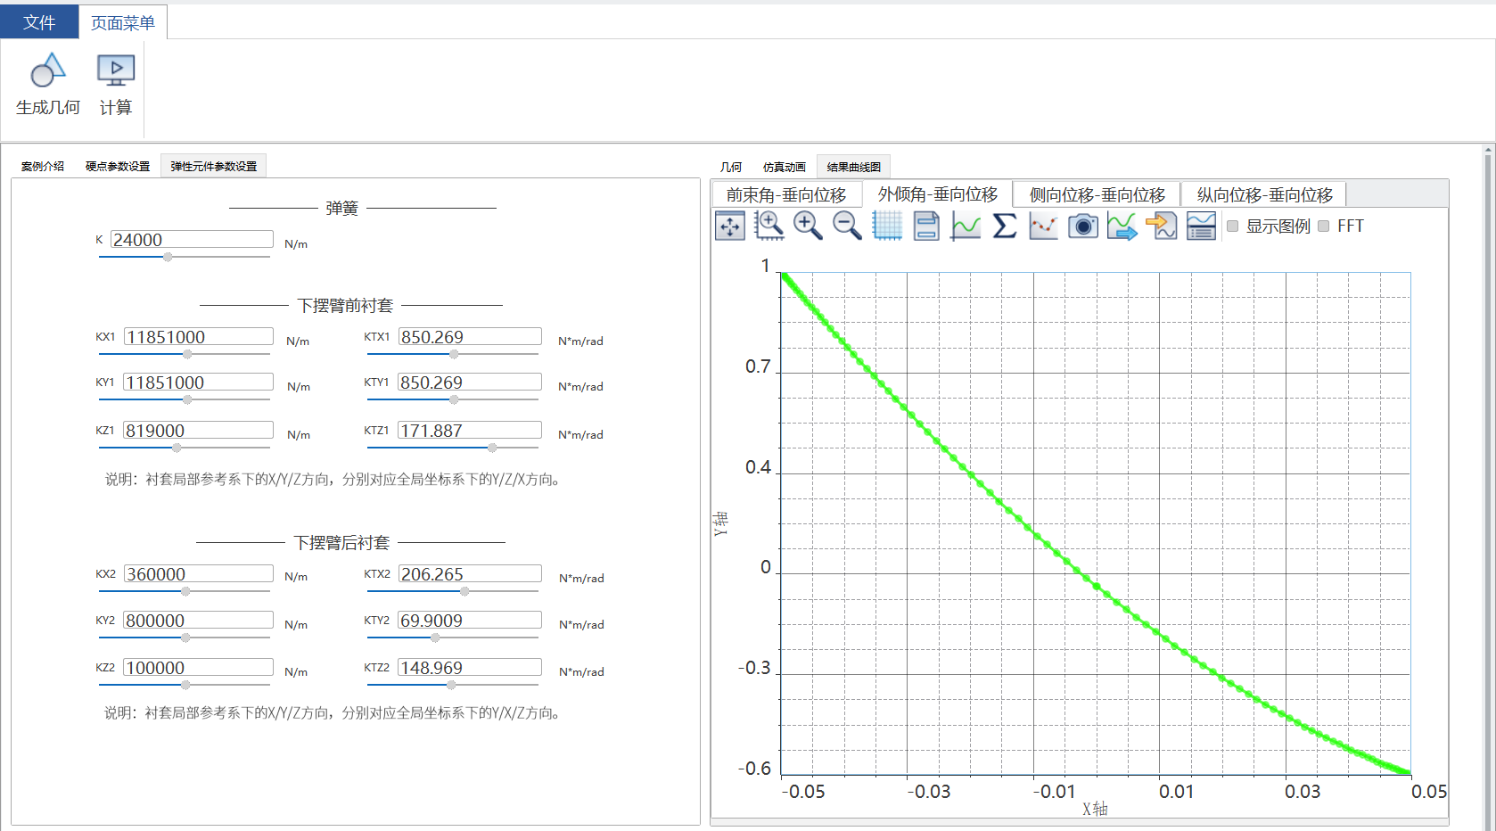Click the KTX1 slider handle
The width and height of the screenshot is (1496, 831).
tap(454, 354)
